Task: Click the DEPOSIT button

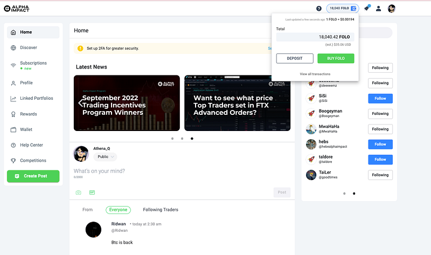Action: (x=295, y=58)
